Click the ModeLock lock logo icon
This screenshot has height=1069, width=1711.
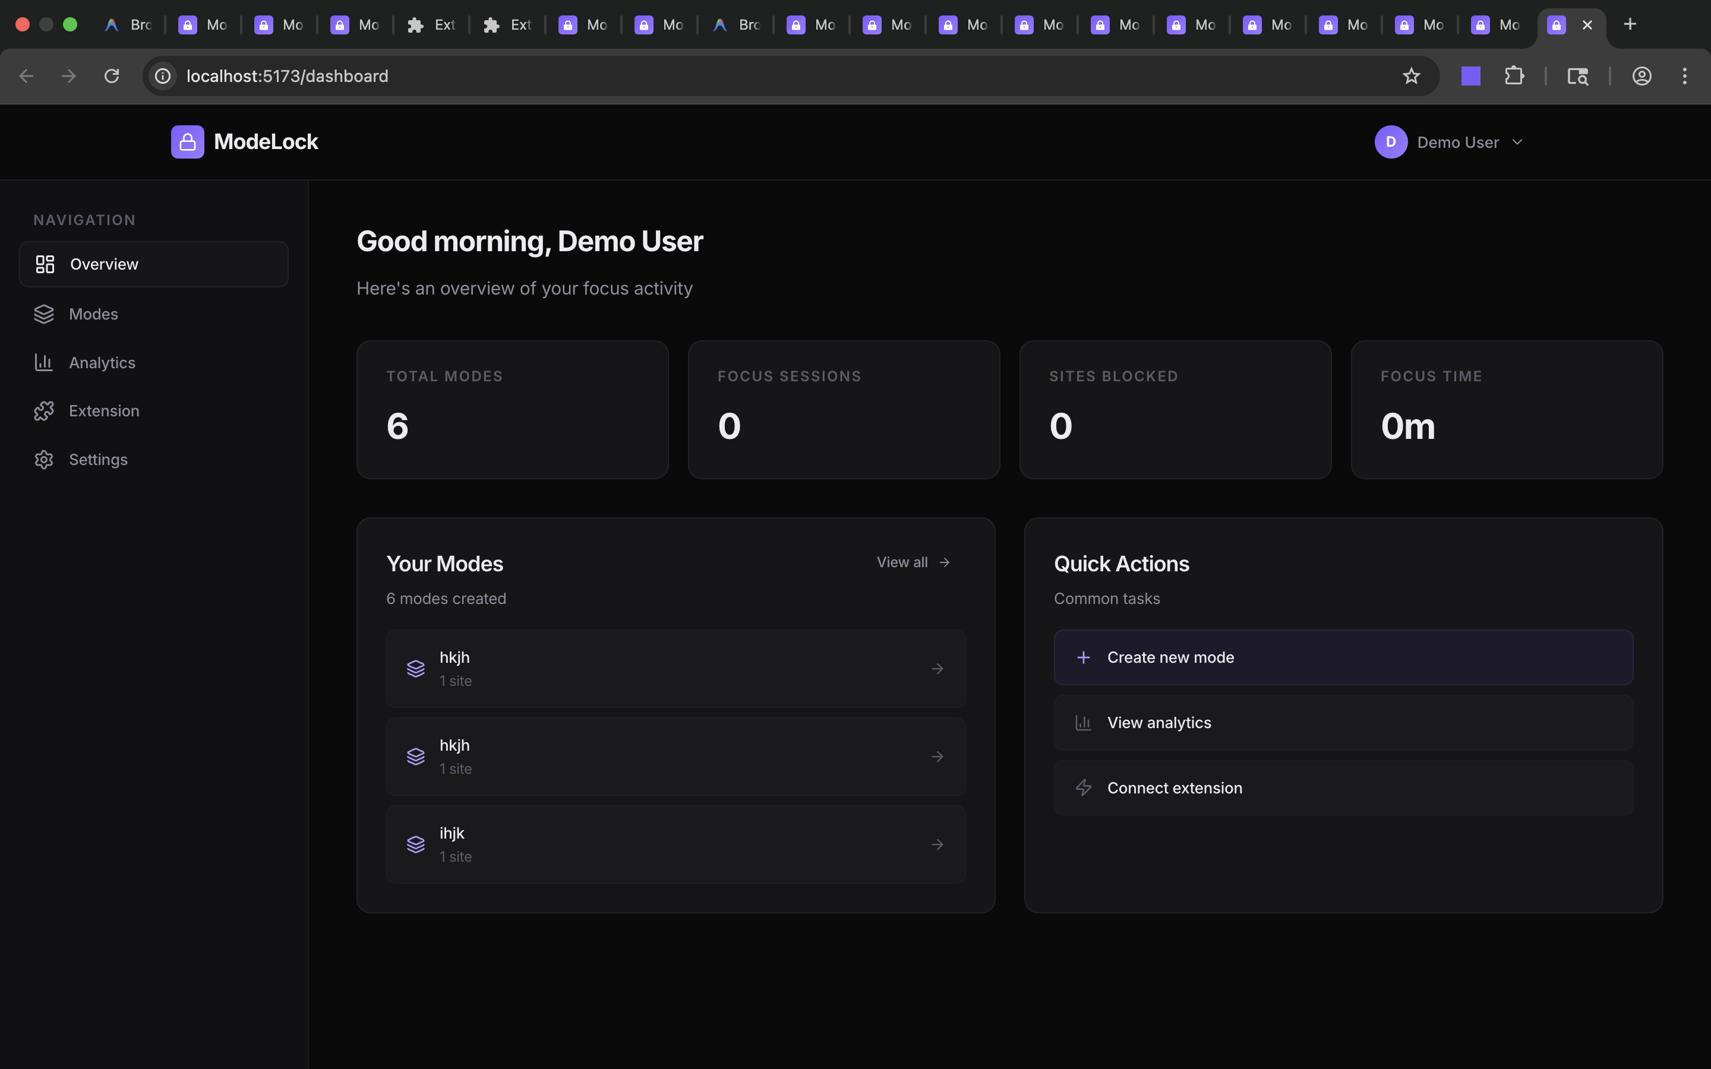[187, 142]
